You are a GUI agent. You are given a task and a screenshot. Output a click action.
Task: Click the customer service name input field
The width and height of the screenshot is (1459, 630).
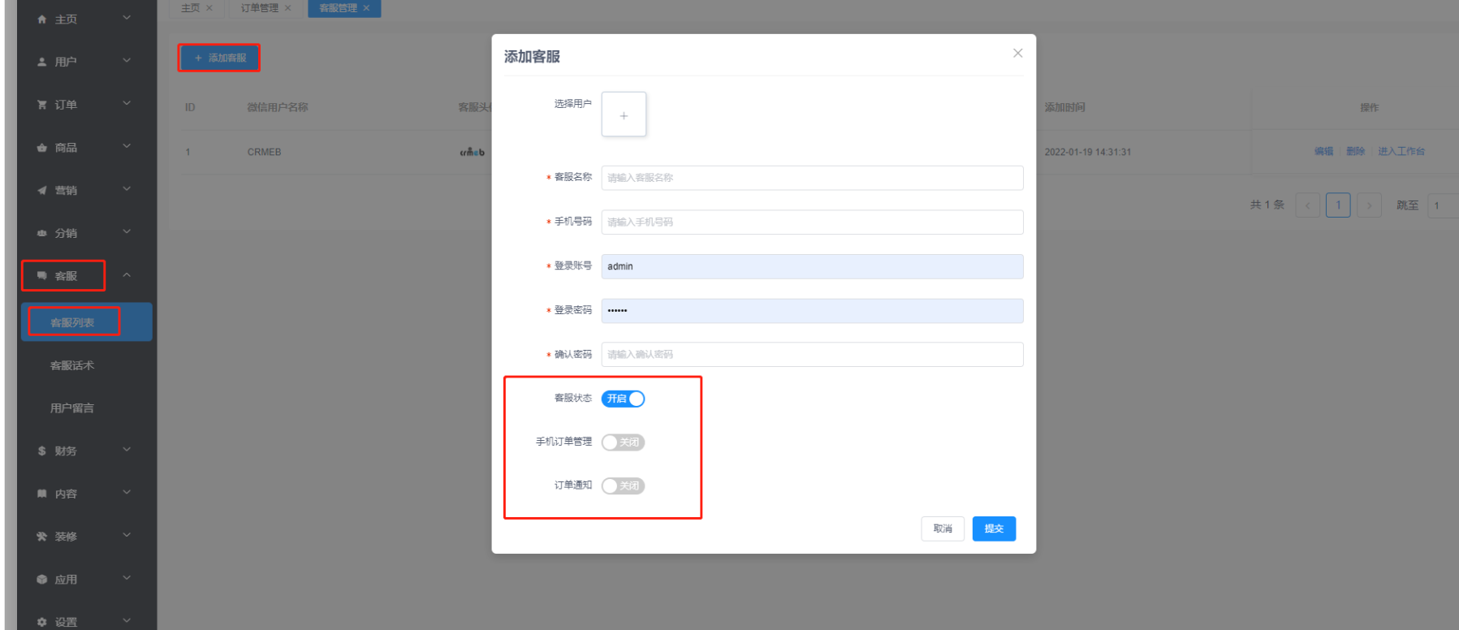click(812, 178)
